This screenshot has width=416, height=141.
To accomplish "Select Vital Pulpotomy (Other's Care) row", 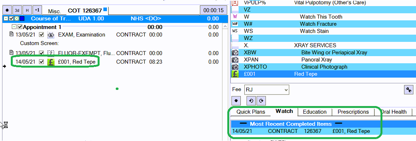I will [323, 3].
